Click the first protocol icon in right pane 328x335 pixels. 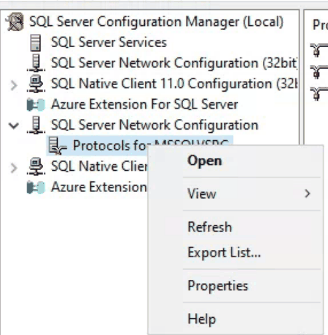pyautogui.click(x=319, y=50)
